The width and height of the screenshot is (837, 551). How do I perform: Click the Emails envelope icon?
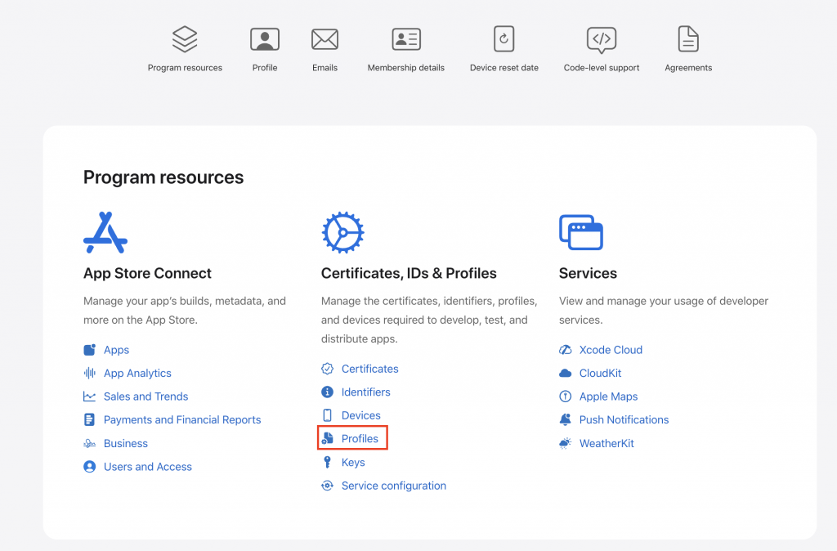(x=325, y=39)
